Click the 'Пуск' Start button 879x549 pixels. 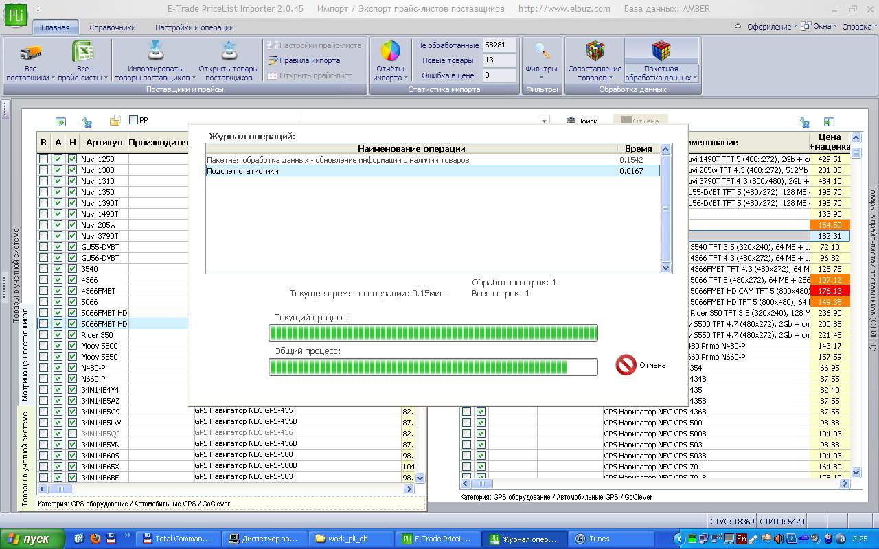tap(32, 539)
